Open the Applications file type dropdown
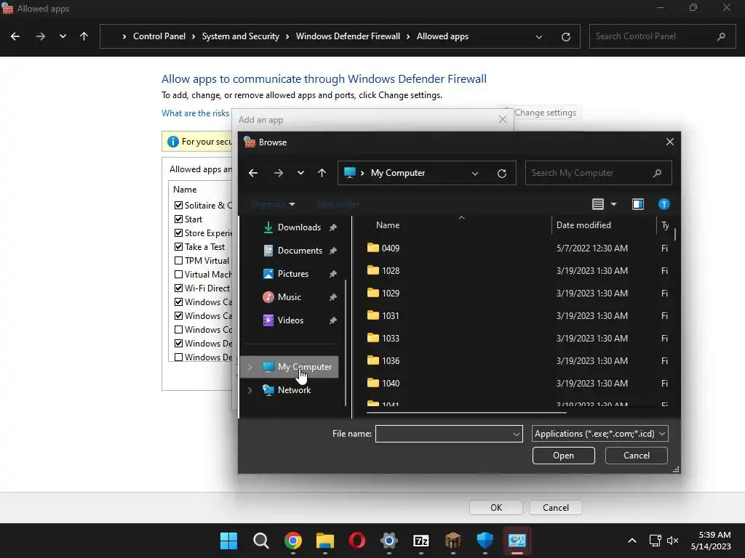 tap(600, 434)
